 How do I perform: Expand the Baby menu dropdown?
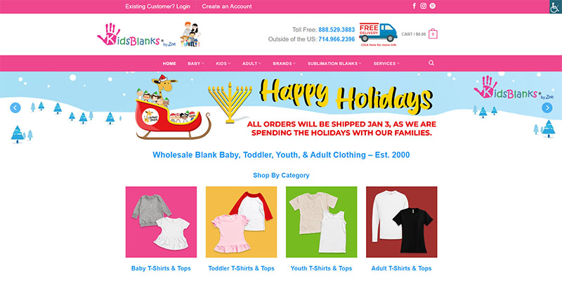click(x=196, y=63)
